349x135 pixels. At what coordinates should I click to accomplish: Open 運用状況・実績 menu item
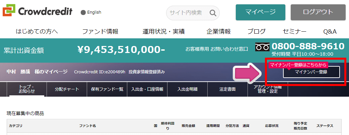163,31
